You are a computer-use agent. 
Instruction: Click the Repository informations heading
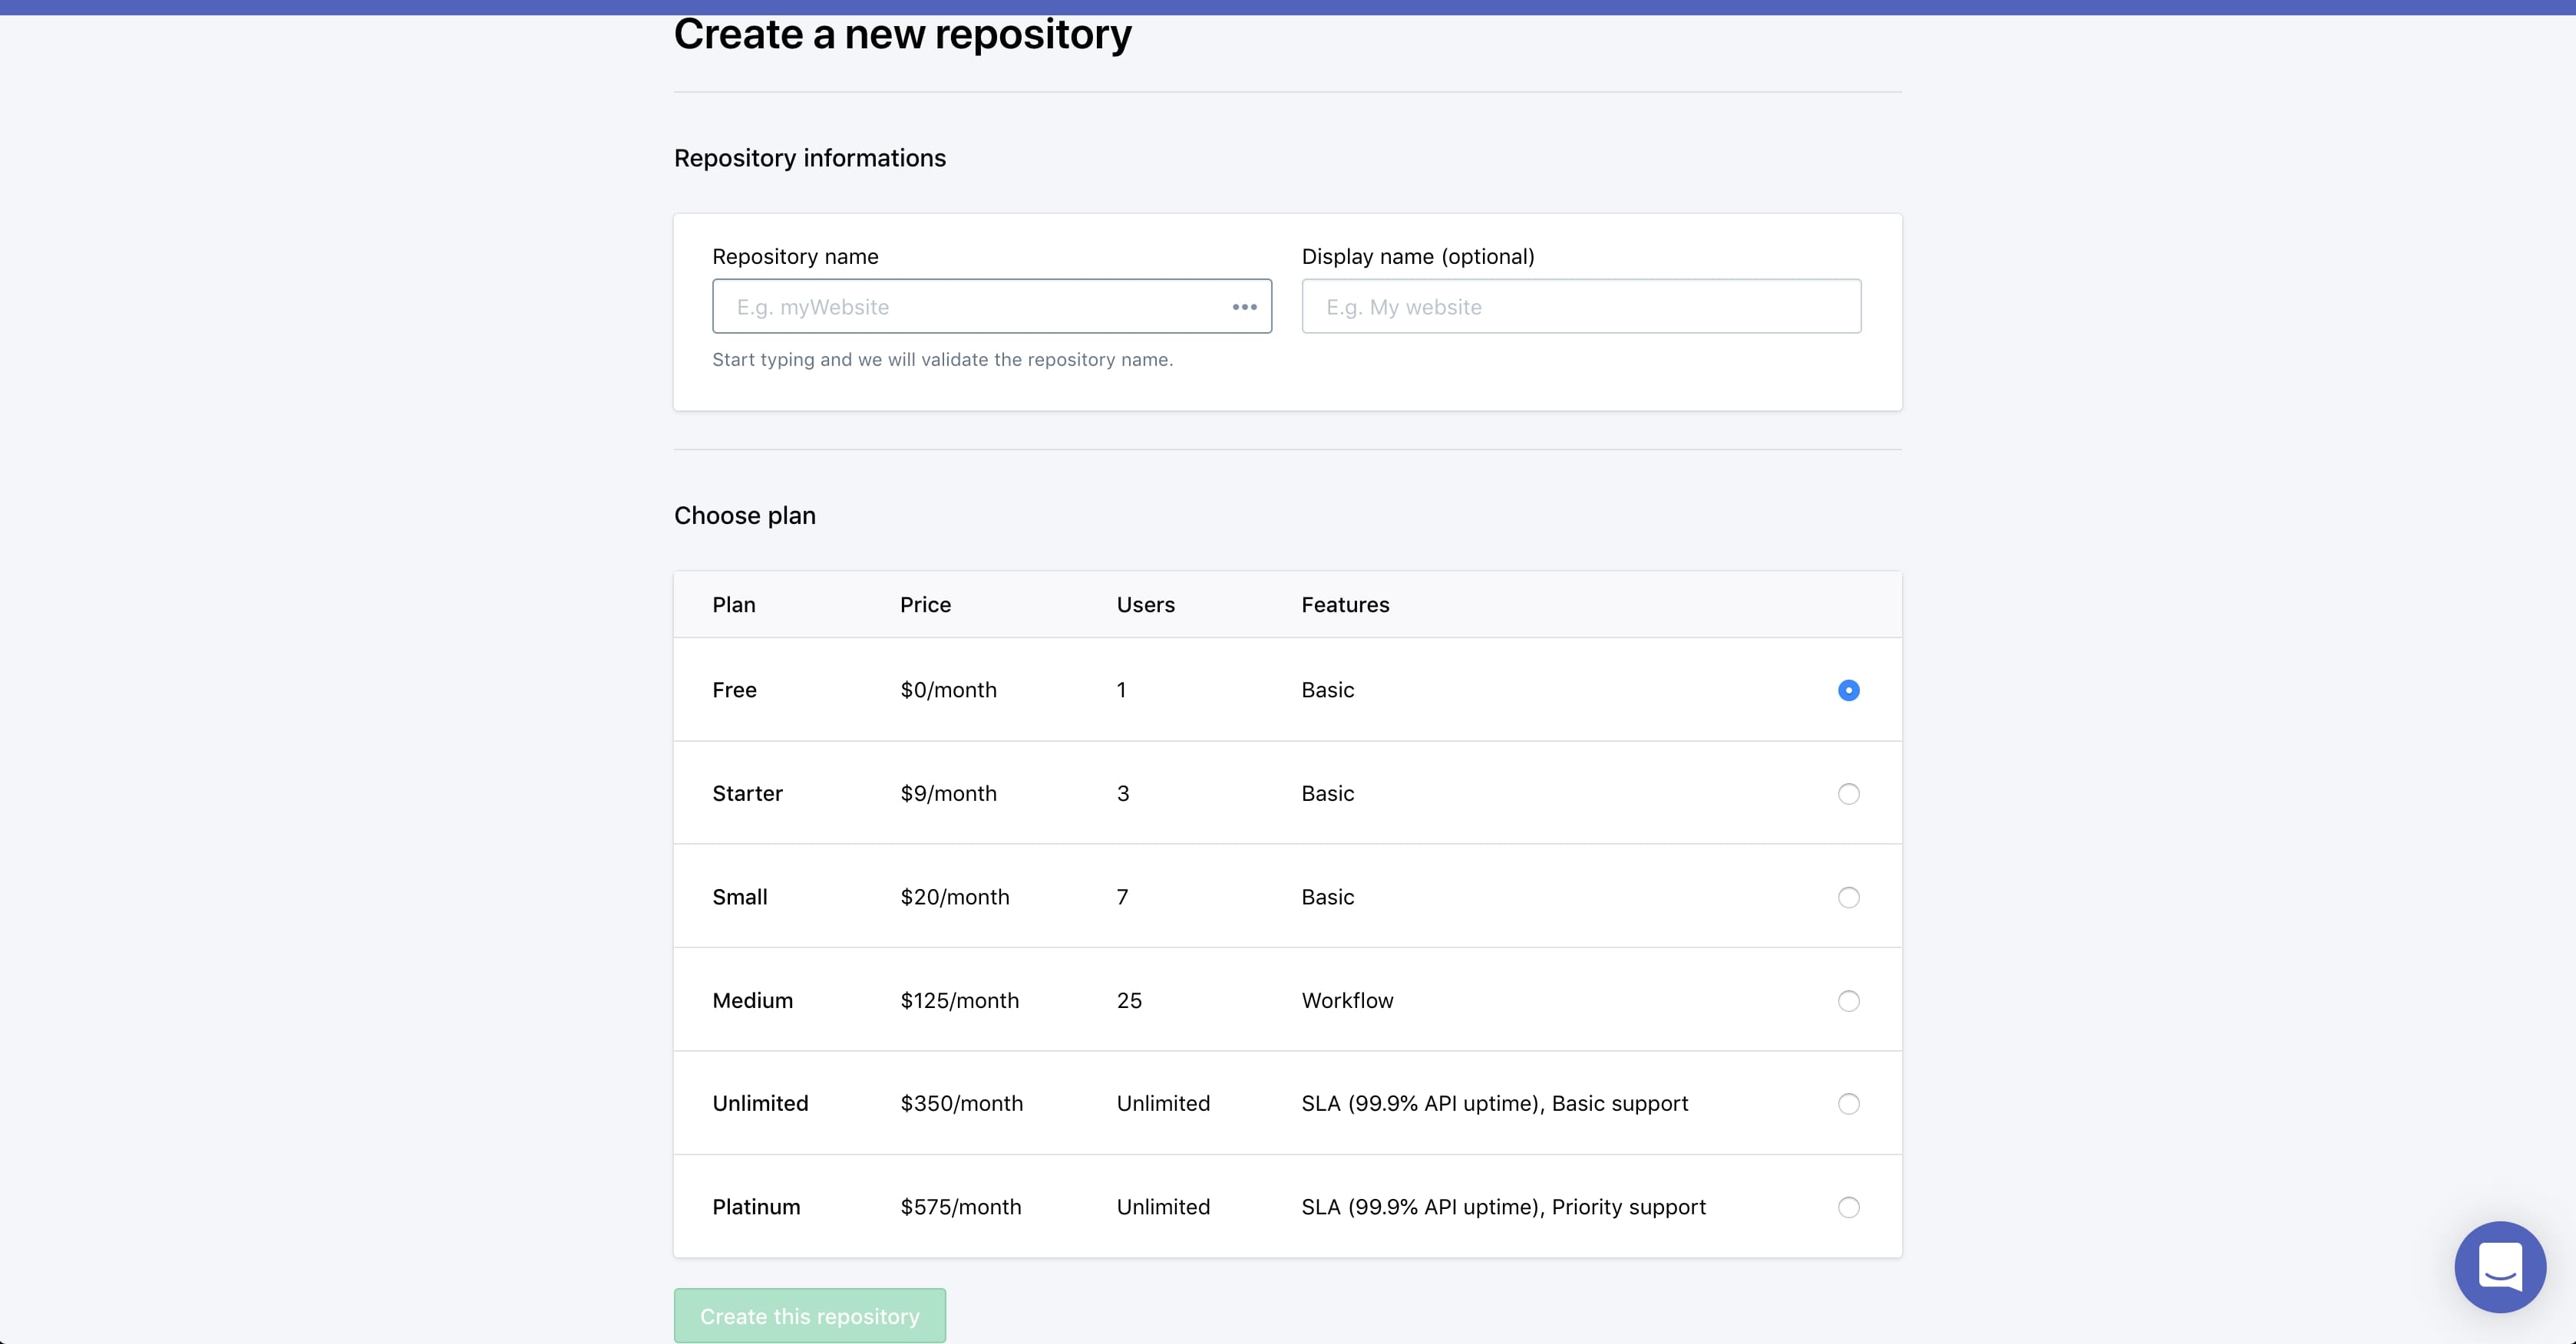(809, 158)
